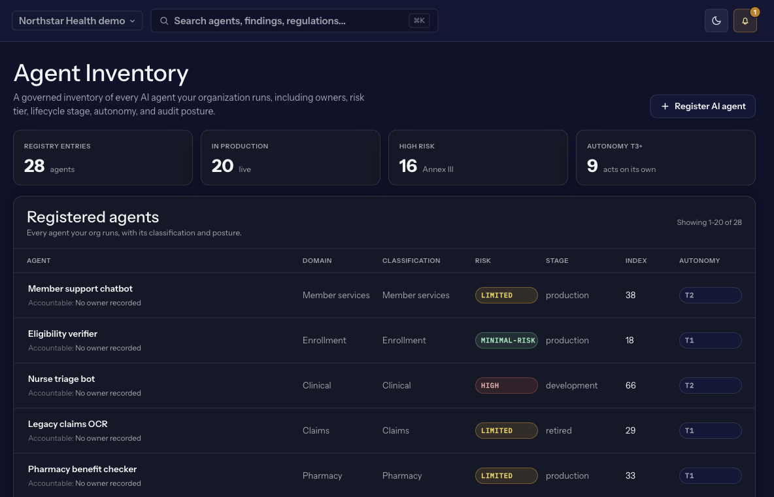Open the Pharmacy benefit checker agent

click(82, 469)
